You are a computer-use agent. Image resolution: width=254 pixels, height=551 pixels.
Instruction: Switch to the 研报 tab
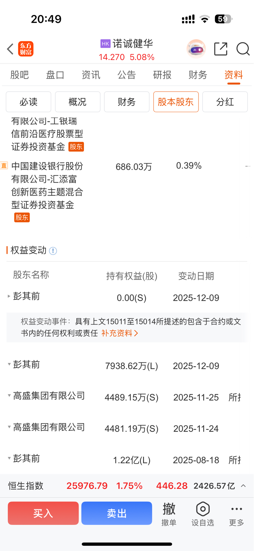(x=162, y=75)
